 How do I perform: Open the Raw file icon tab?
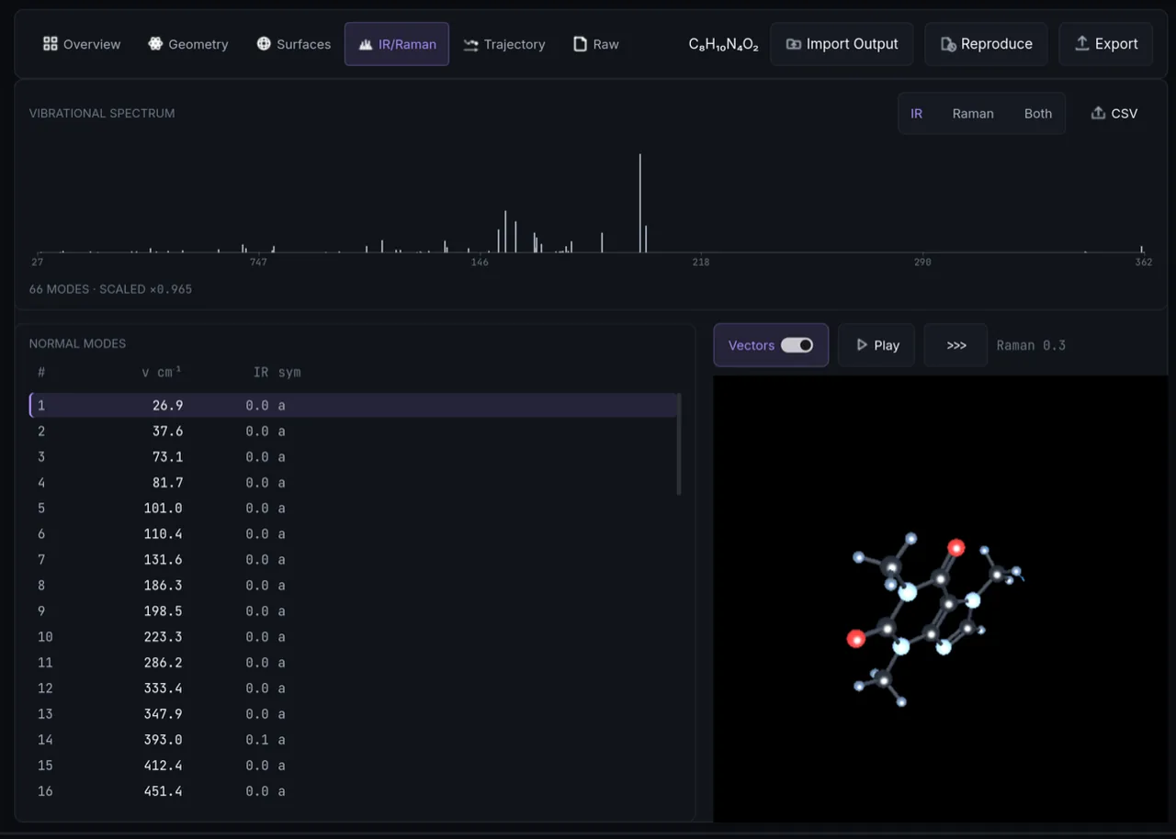tap(580, 44)
